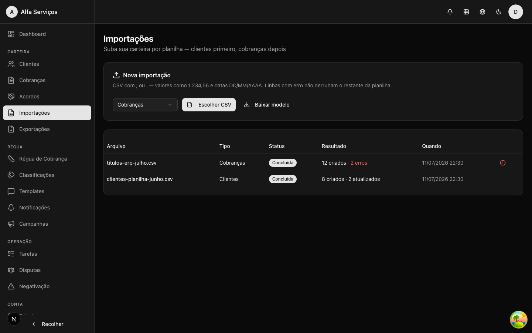
Task: Click the Tarefas checklist icon
Action: [11, 254]
